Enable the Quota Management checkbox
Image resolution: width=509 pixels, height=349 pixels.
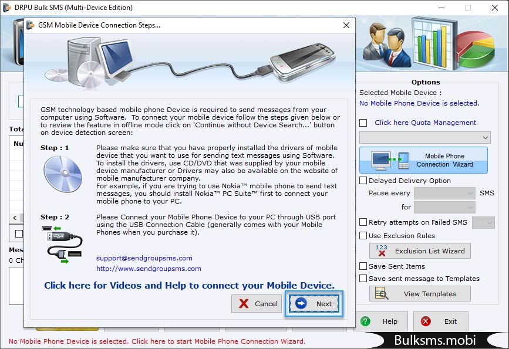click(363, 123)
